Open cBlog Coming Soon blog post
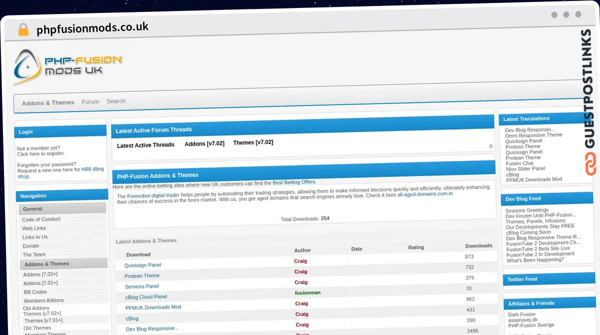The image size is (600, 335). click(x=528, y=232)
